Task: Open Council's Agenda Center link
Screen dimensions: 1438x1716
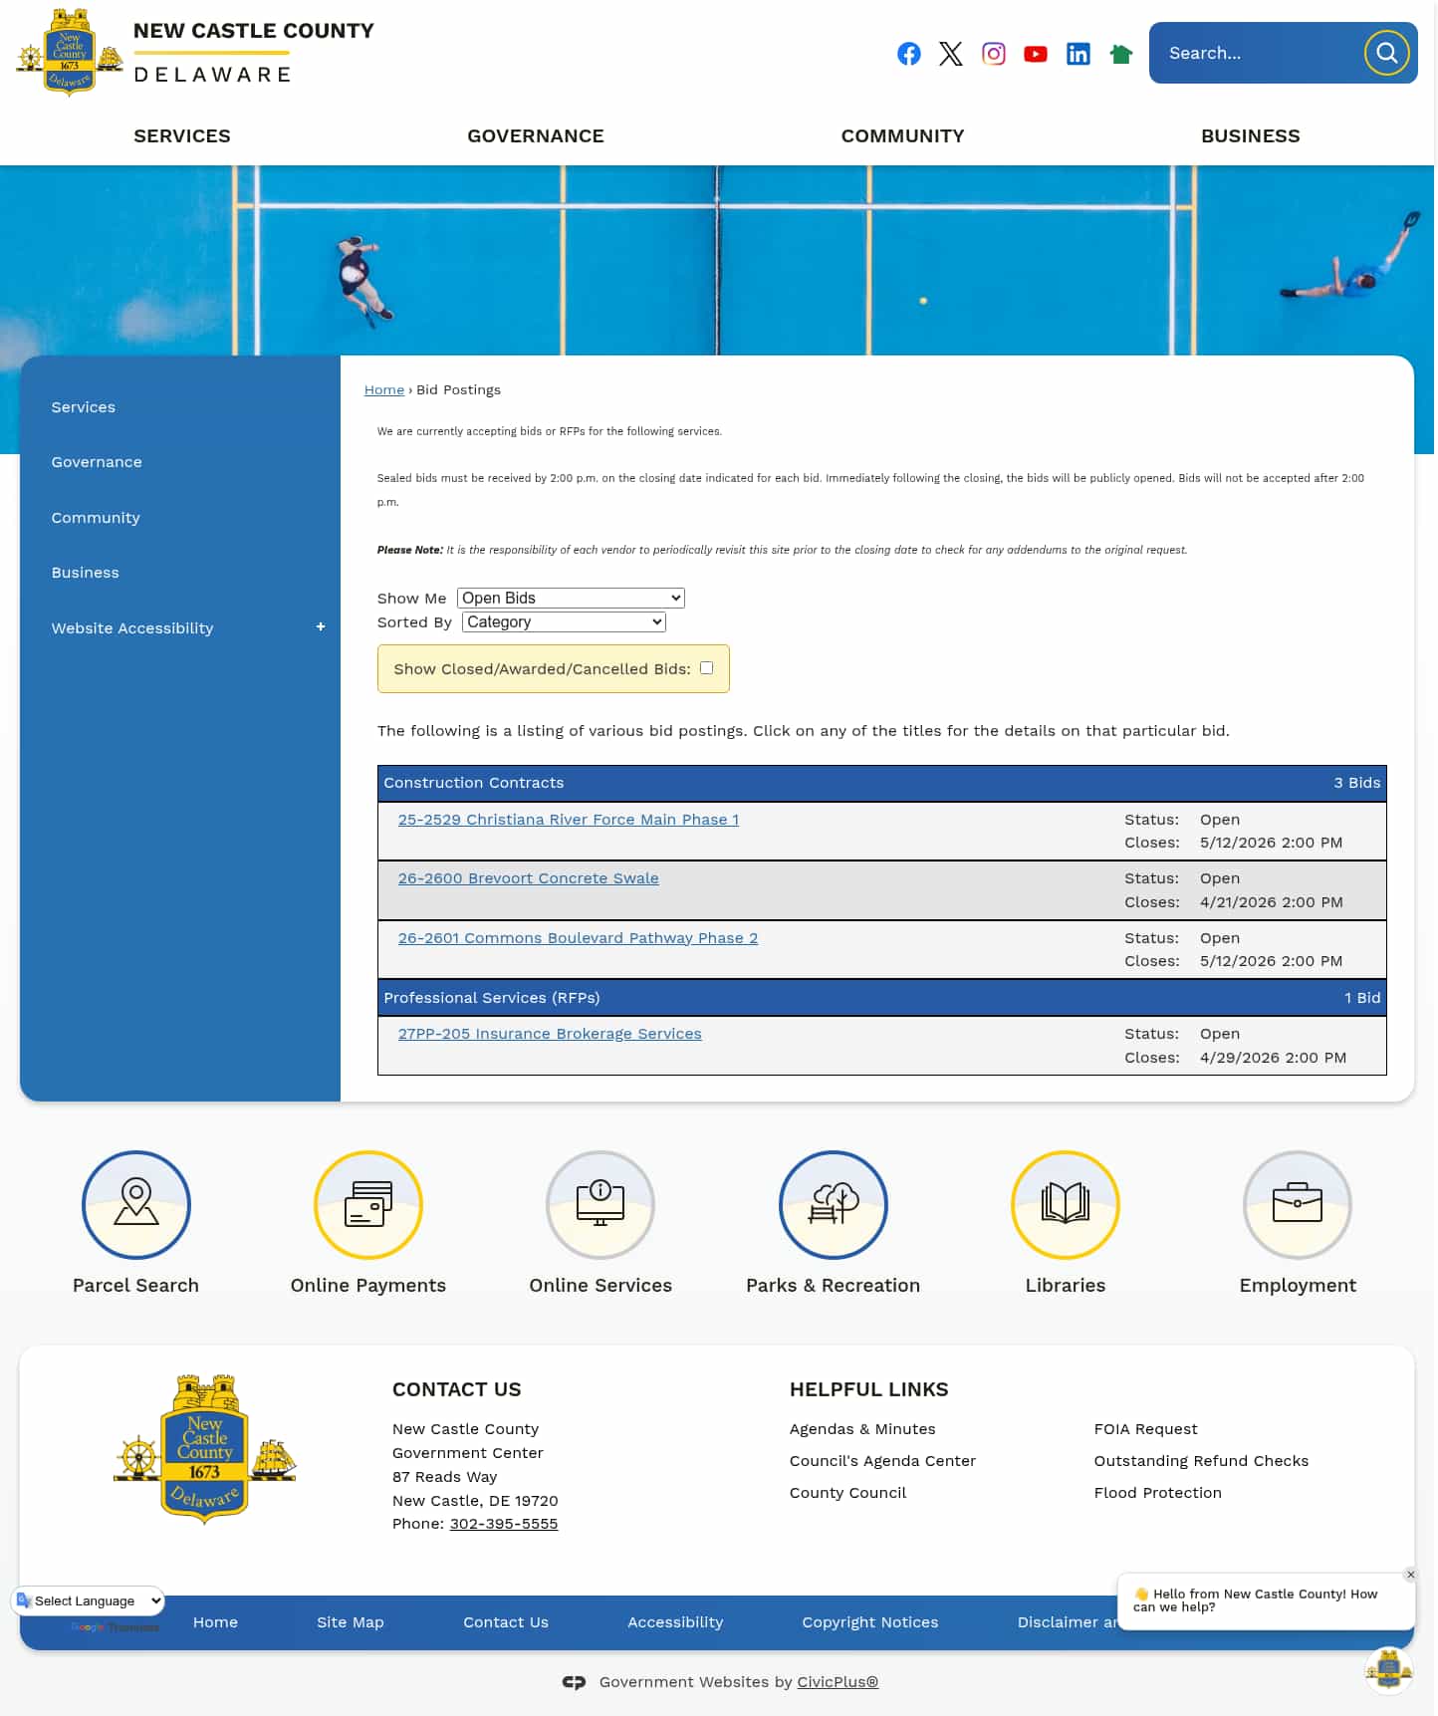Action: (x=882, y=1461)
